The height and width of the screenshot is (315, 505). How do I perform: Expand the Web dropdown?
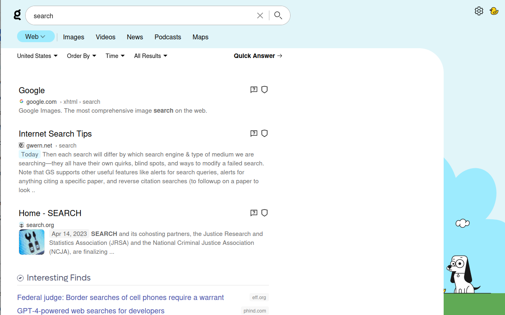pyautogui.click(x=36, y=36)
